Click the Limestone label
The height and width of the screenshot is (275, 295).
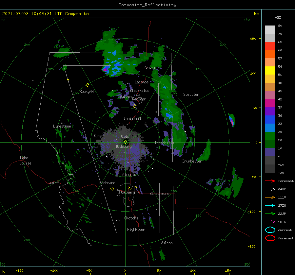coord(62,126)
